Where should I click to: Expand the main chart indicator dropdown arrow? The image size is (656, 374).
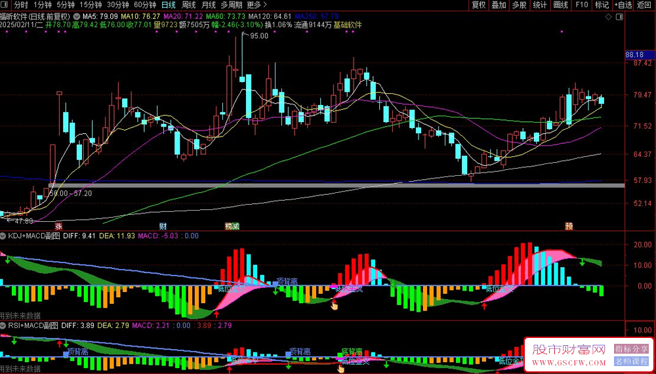pos(78,15)
